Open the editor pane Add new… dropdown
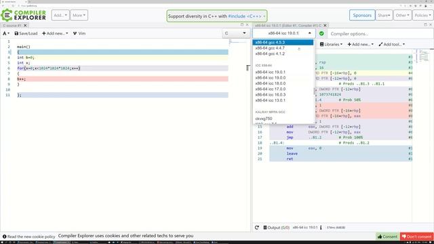Screen dimensions: 434x244 click(x=55, y=33)
